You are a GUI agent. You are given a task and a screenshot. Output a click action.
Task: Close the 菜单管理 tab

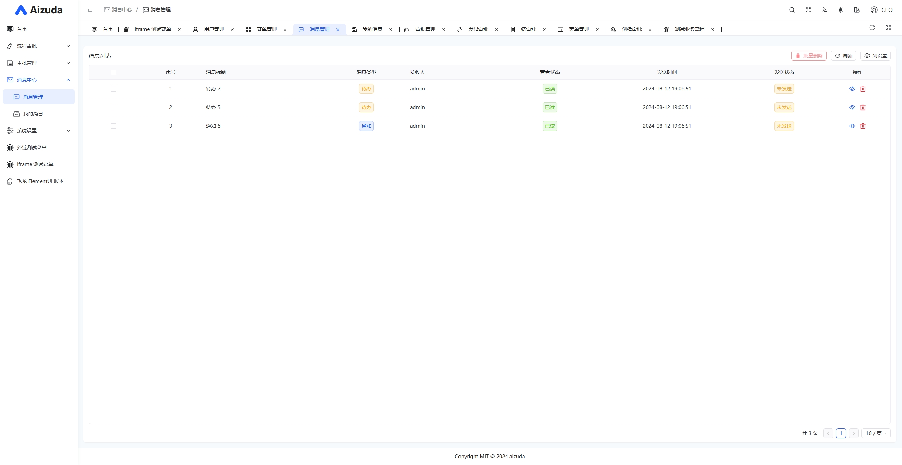285,30
